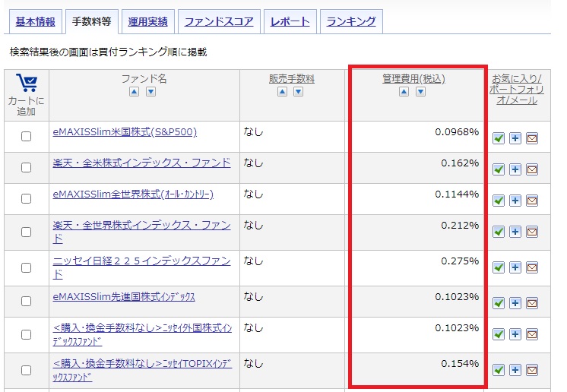Open eMAXISSlim全世界株式(オール・カントリー) link

[133, 194]
